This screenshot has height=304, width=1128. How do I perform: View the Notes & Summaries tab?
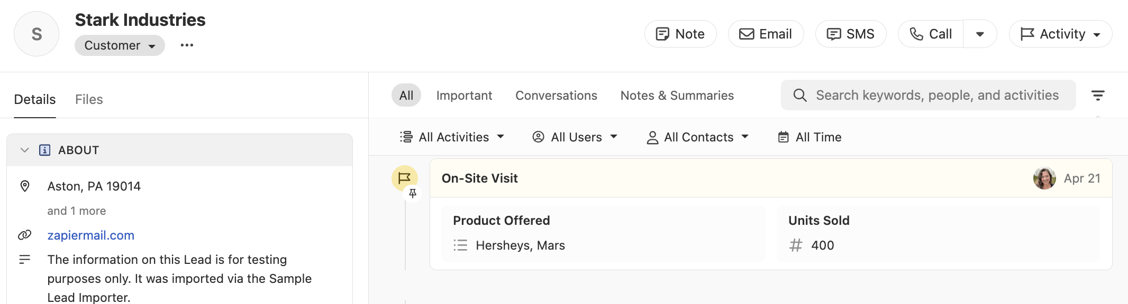pyautogui.click(x=677, y=96)
